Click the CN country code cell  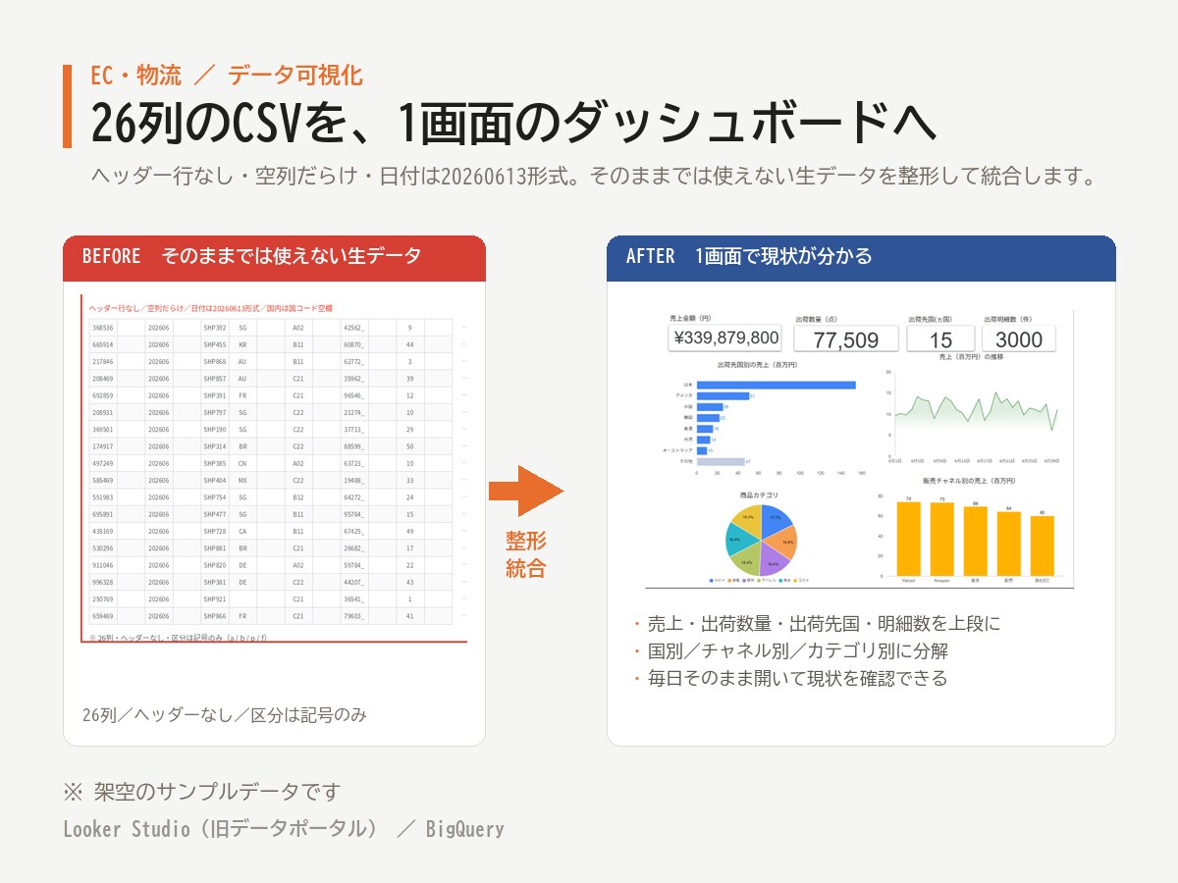(242, 463)
